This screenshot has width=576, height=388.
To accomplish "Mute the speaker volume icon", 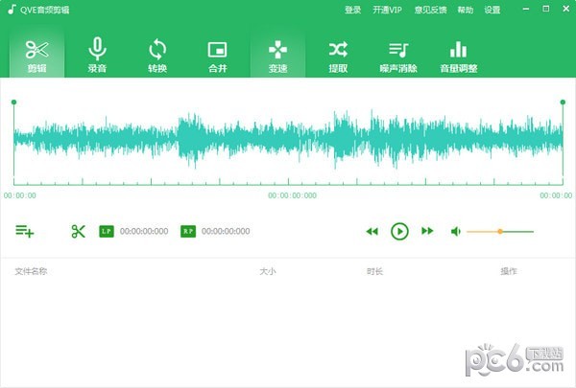I will (x=455, y=232).
